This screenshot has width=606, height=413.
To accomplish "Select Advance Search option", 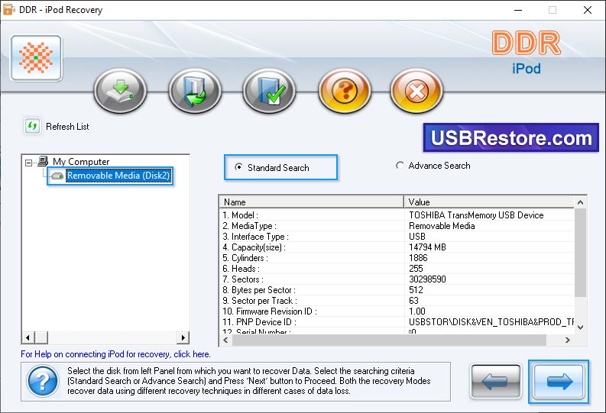I will tap(433, 166).
